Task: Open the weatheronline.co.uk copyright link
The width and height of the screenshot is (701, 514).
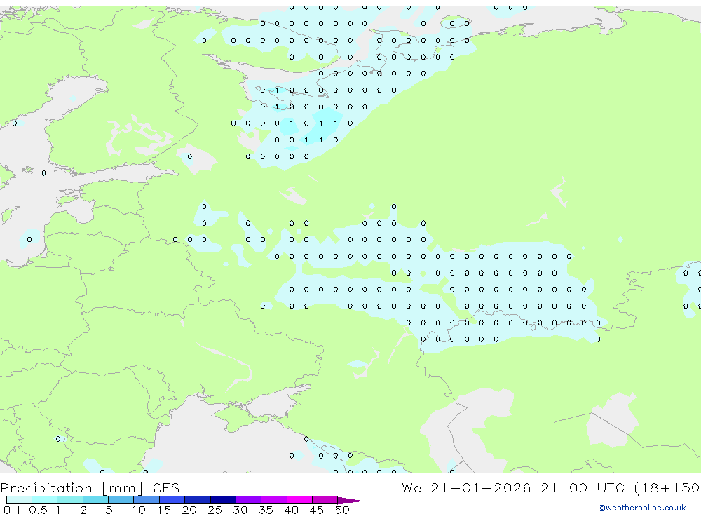Action: coord(642,508)
